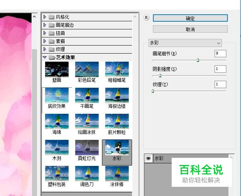Select the 涂抹棒 filter thumbnail
Viewport: 241px width, 196px height.
(117, 174)
